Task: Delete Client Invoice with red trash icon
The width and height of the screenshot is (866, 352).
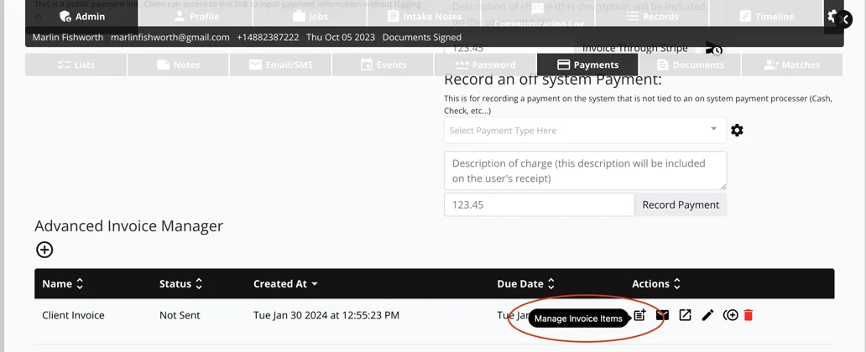Action: coord(749,315)
